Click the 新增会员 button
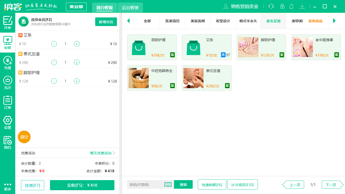The width and height of the screenshot is (345, 194). (106, 22)
